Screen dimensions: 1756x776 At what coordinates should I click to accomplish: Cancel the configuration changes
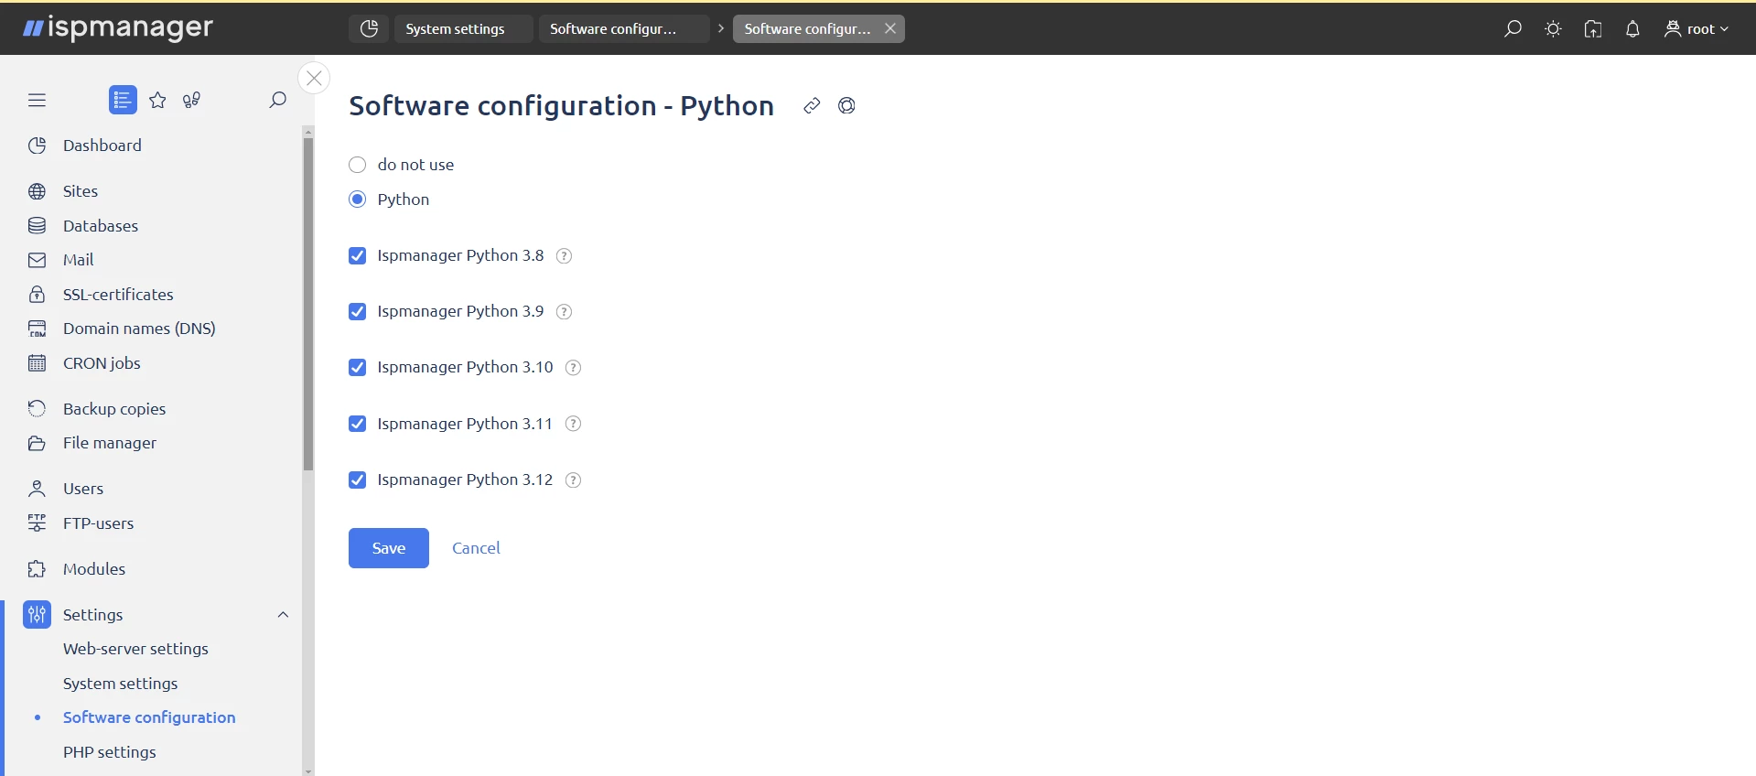tap(476, 548)
